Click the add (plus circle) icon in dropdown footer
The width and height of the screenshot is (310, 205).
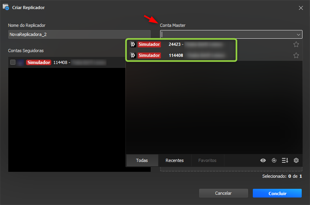click(274, 160)
